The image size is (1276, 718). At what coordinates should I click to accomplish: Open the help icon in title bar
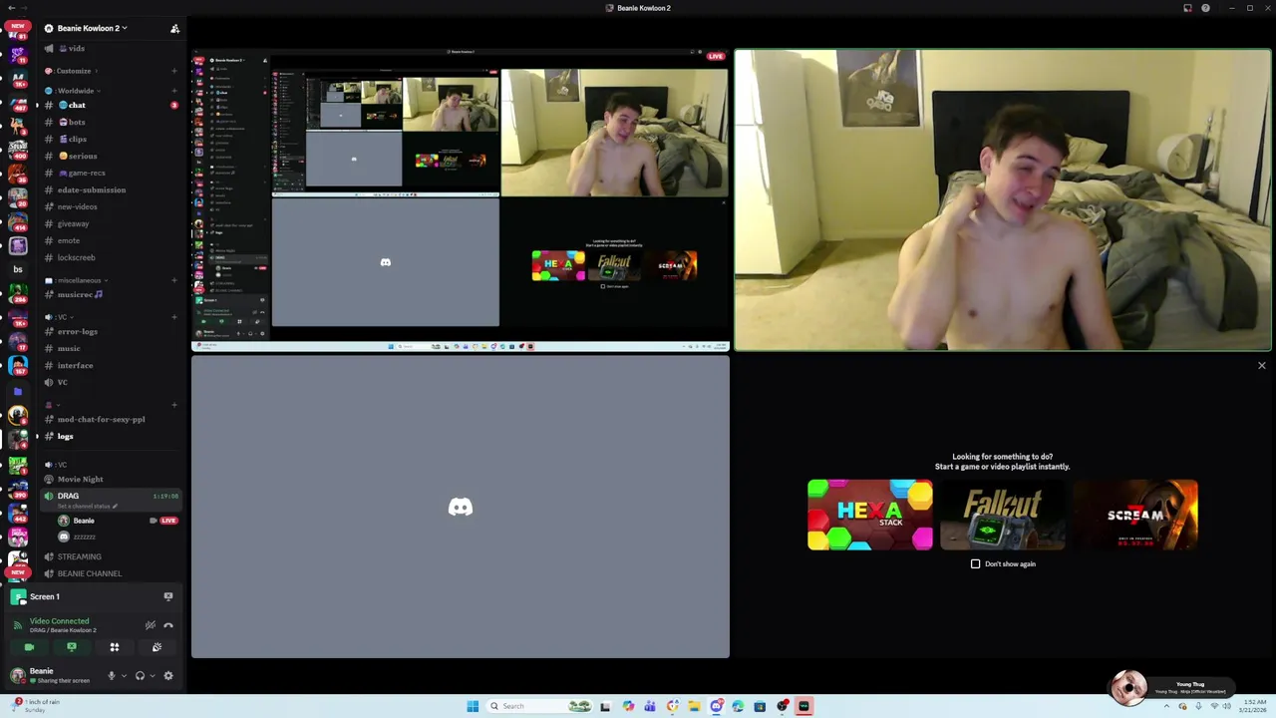[x=1205, y=8]
